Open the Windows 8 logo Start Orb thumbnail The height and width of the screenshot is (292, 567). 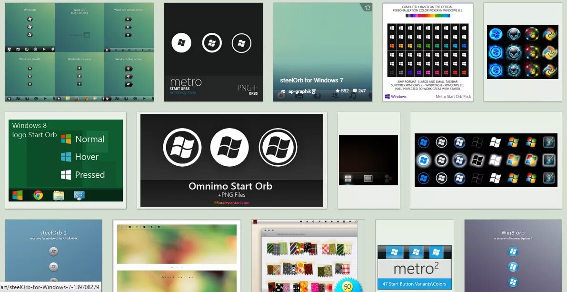pyautogui.click(x=65, y=160)
